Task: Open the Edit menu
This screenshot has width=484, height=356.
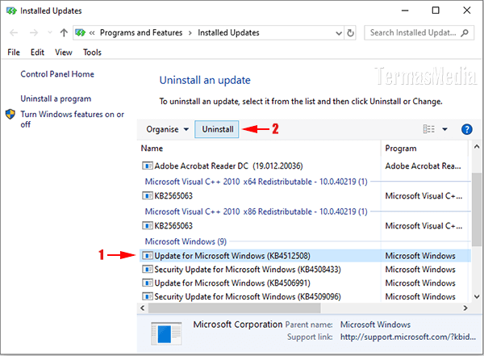Action: (x=37, y=52)
